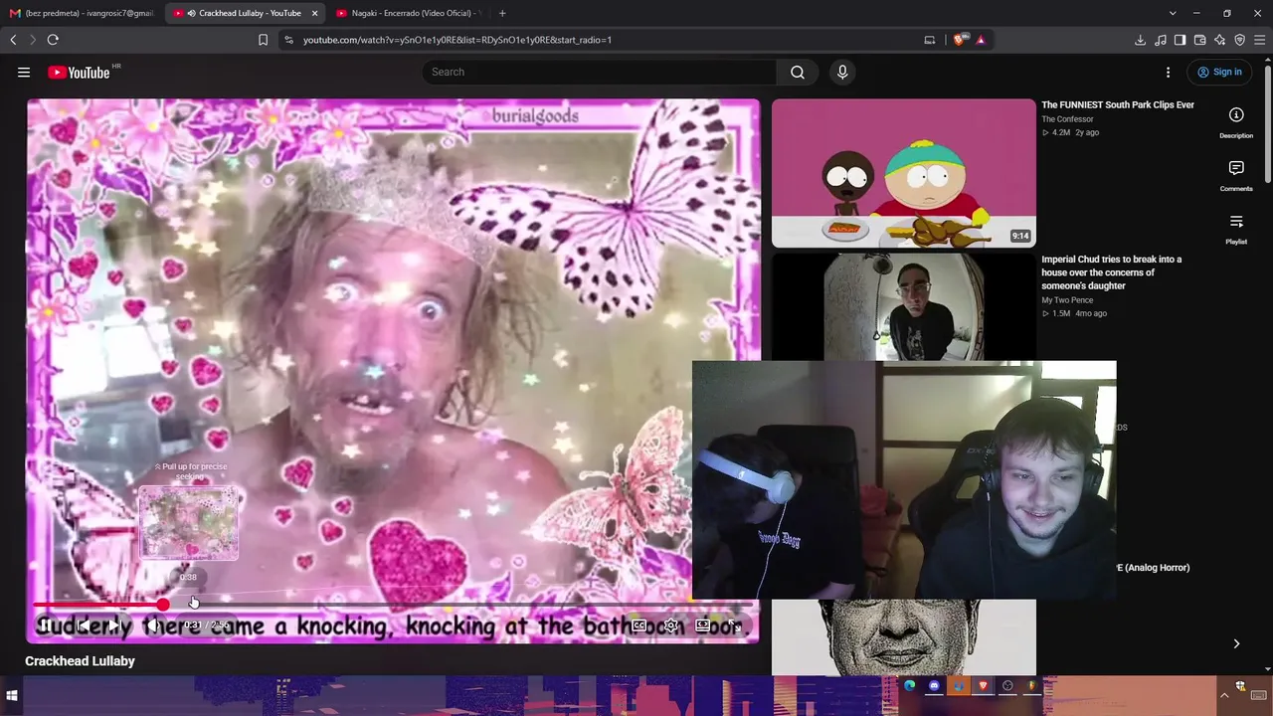The image size is (1273, 716).
Task: Open Microsoft Edge from taskbar
Action: point(909,685)
